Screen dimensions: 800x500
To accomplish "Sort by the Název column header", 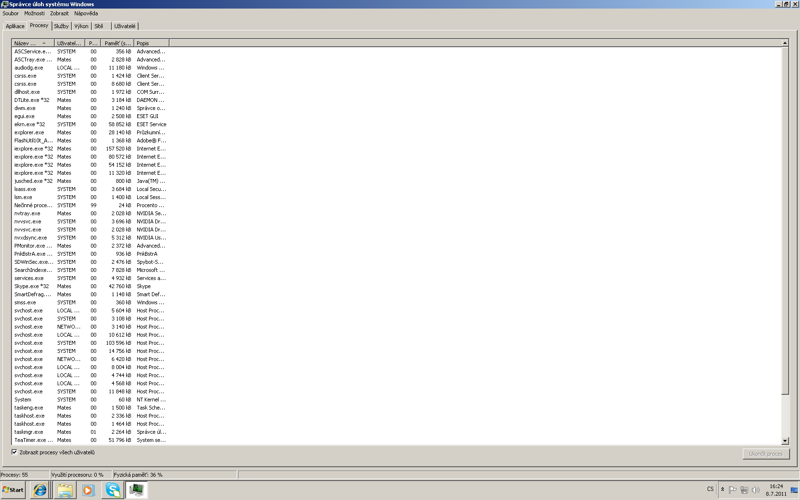I will pos(33,43).
